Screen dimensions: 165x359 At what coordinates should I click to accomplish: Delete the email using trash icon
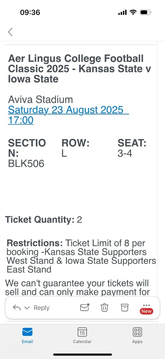pos(105,307)
